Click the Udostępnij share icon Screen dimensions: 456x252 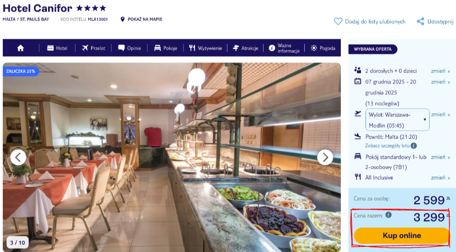420,22
